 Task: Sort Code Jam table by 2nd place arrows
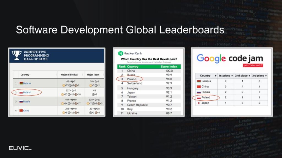tap(249, 76)
